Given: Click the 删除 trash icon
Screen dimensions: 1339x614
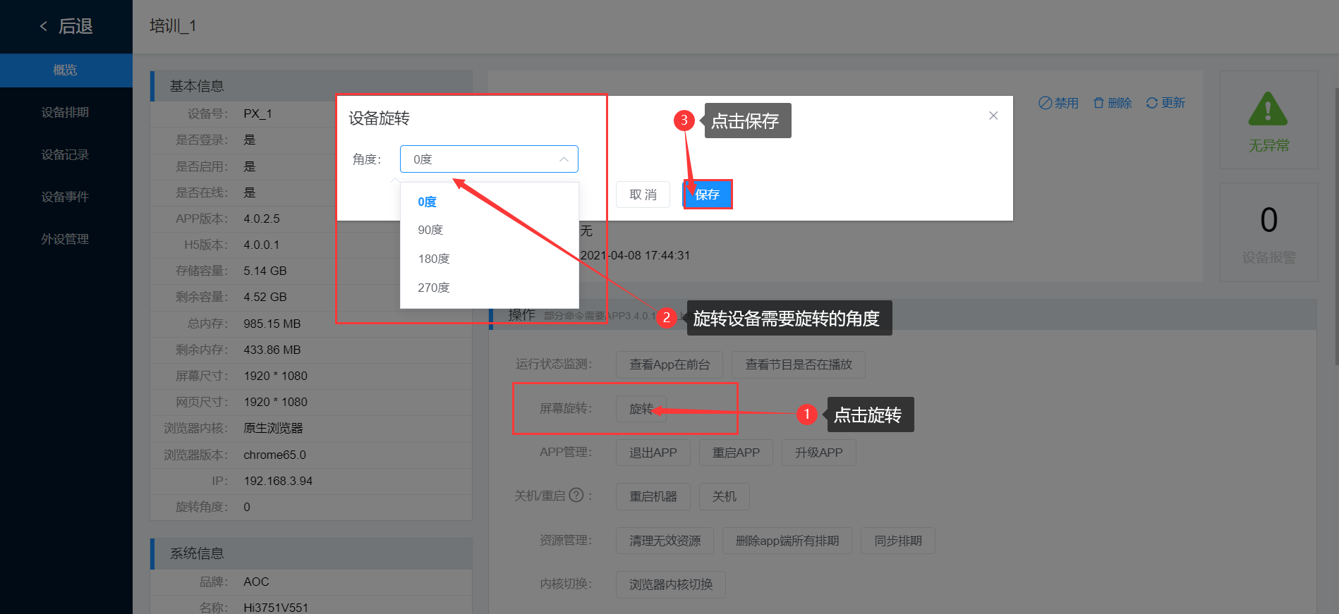Looking at the screenshot, I should tap(1098, 103).
